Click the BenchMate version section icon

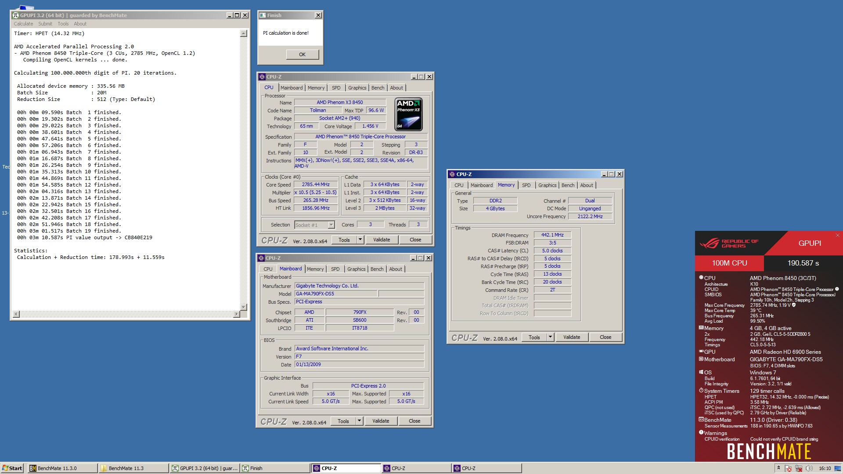click(701, 419)
